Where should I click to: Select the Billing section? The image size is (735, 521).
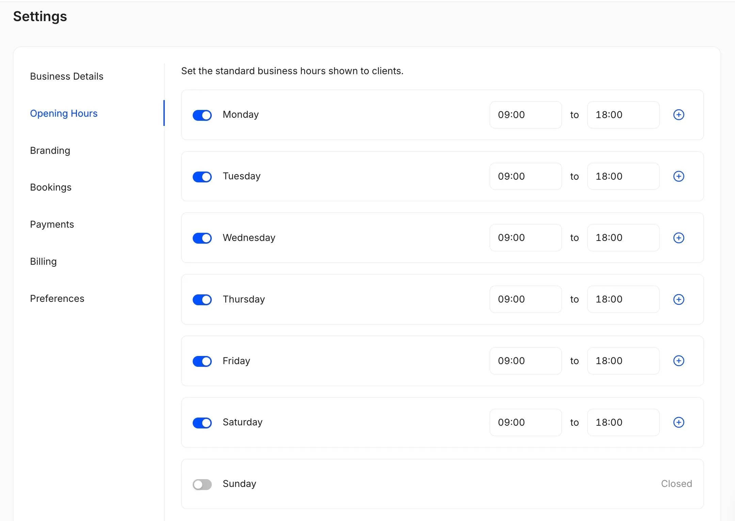43,261
